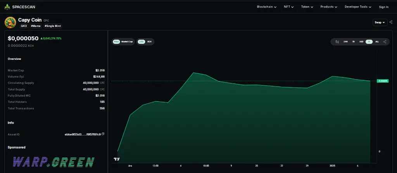The height and width of the screenshot is (173, 397).
Task: Open the Token dropdown menu
Action: [307, 7]
